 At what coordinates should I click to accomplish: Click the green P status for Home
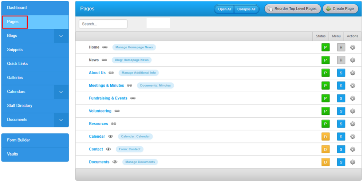pyautogui.click(x=325, y=47)
